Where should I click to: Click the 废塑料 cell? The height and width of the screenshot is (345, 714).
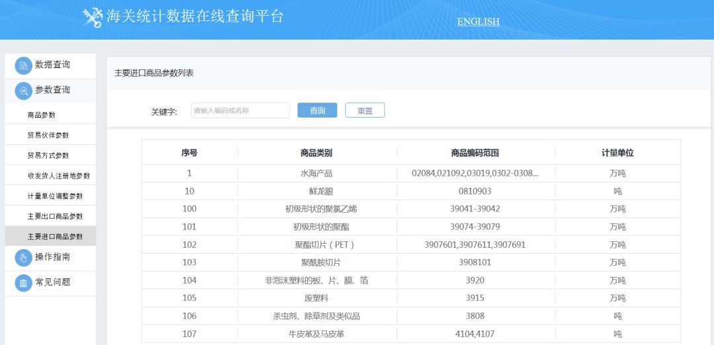tap(317, 298)
